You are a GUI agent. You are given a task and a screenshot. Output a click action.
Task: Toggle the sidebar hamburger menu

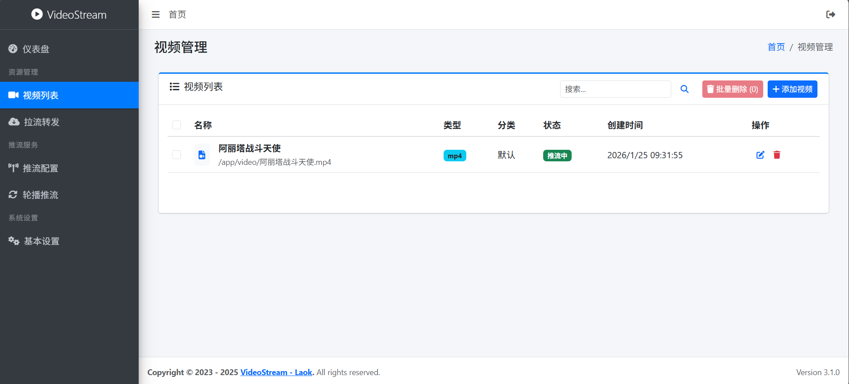point(156,15)
